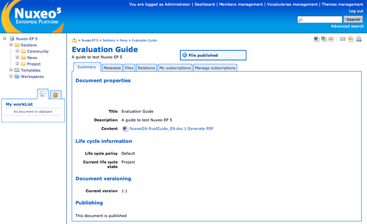Switch to the Summary tab
The image size is (367, 224).
[87, 67]
